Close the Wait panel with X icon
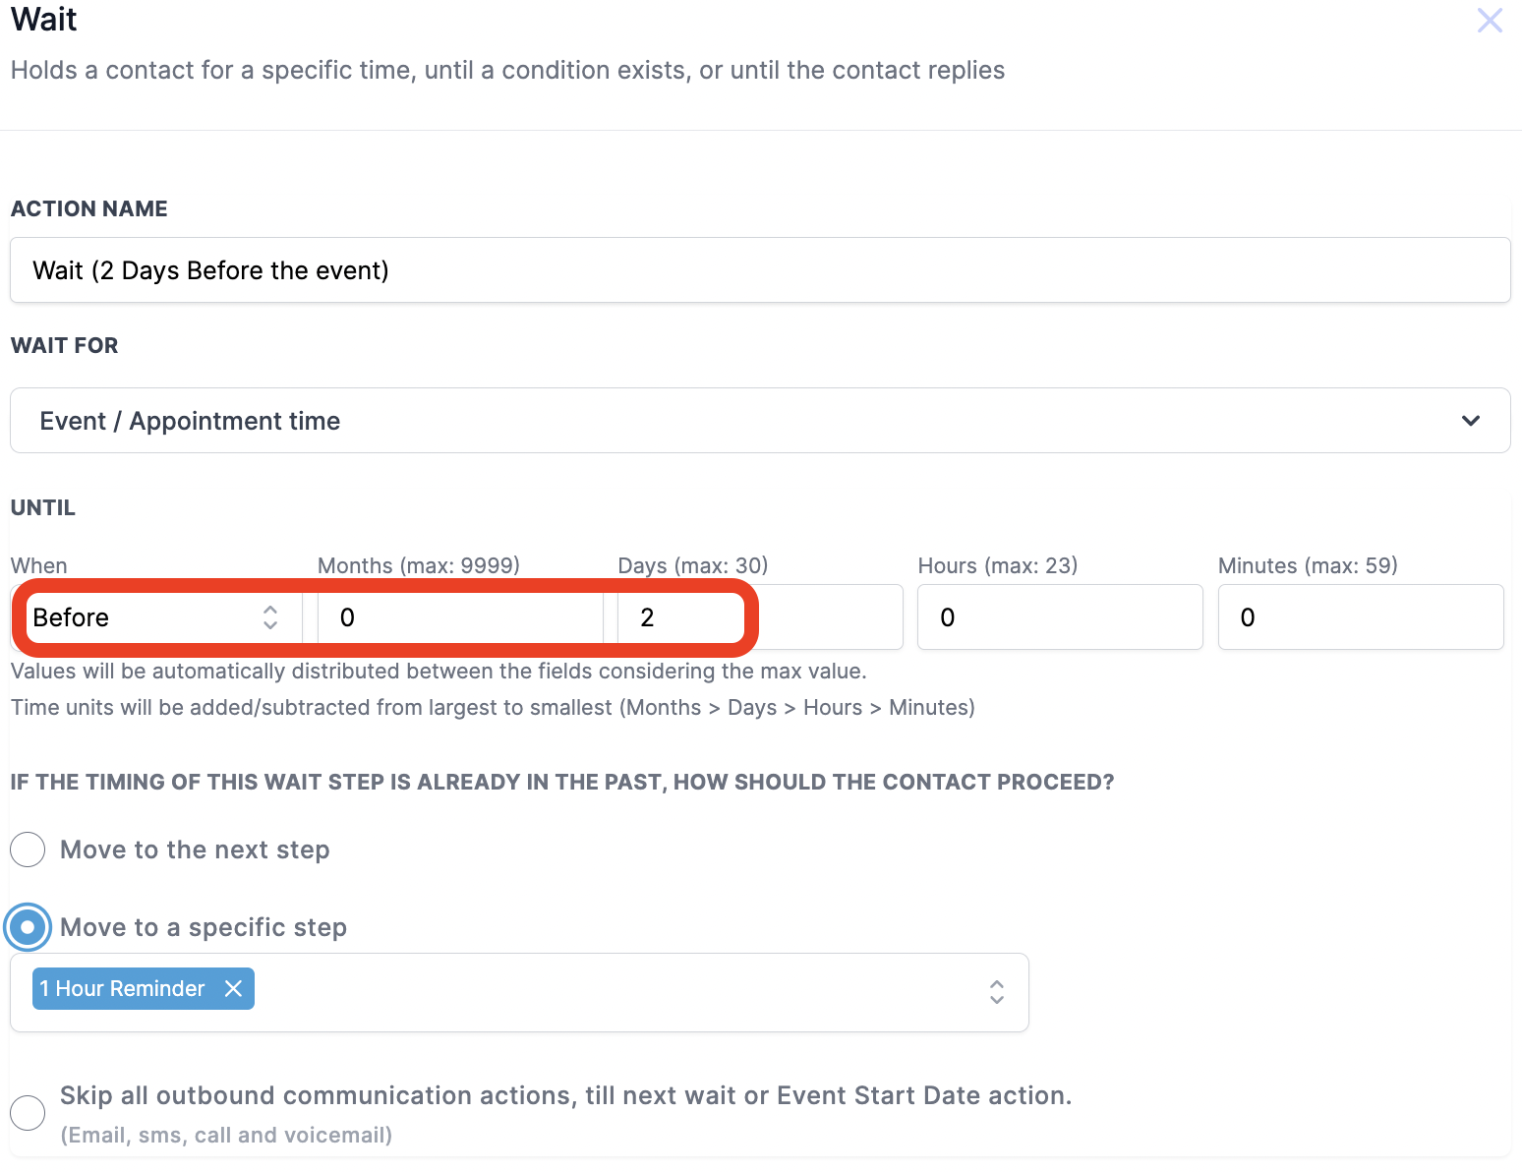The width and height of the screenshot is (1522, 1172). click(x=1490, y=21)
